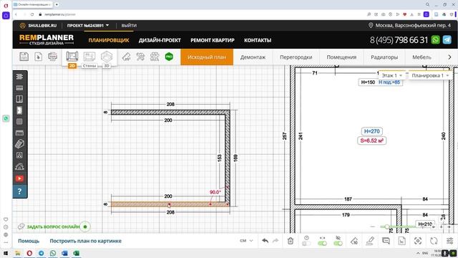Select the furniture panel icon in sidebar
This screenshot has width=458, height=258.
click(19, 133)
